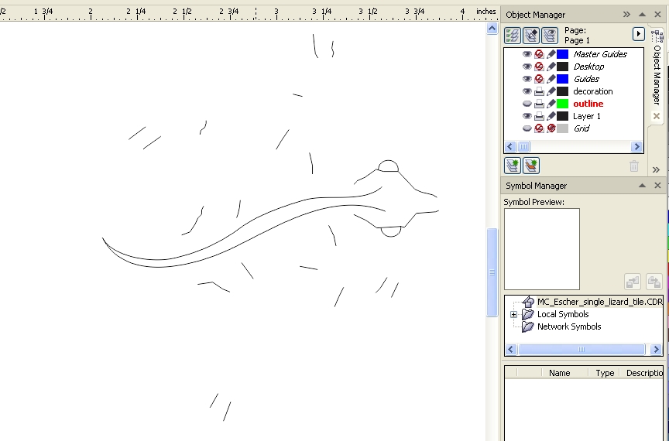Toggle visibility eye of Desktop layer
The width and height of the screenshot is (669, 441).
(527, 67)
